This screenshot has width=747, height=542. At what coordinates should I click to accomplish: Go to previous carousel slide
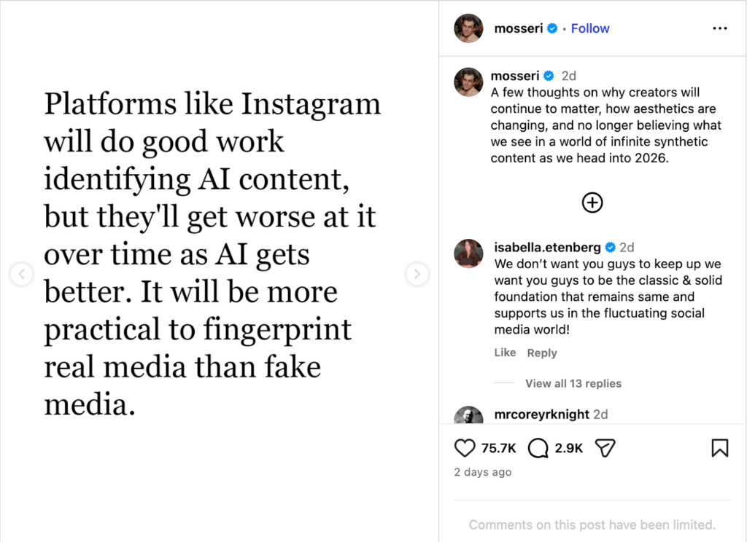pos(22,275)
